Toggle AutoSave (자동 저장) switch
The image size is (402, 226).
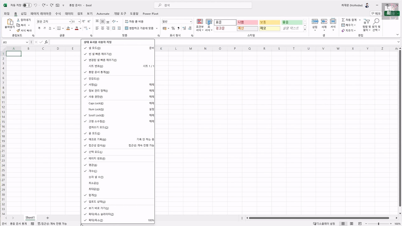click(x=27, y=5)
